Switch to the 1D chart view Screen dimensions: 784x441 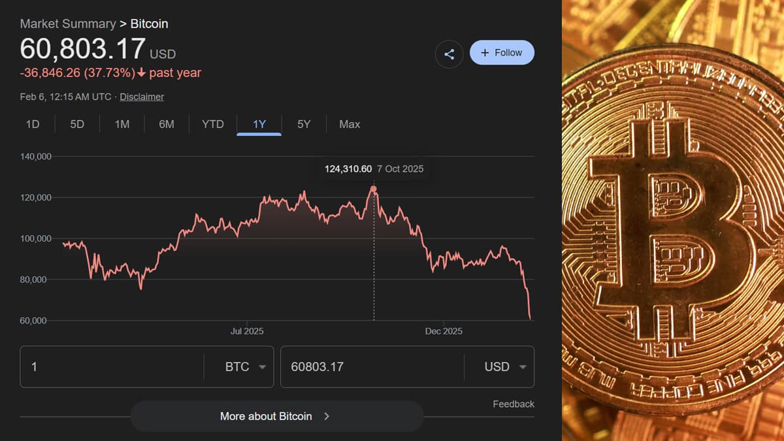32,124
